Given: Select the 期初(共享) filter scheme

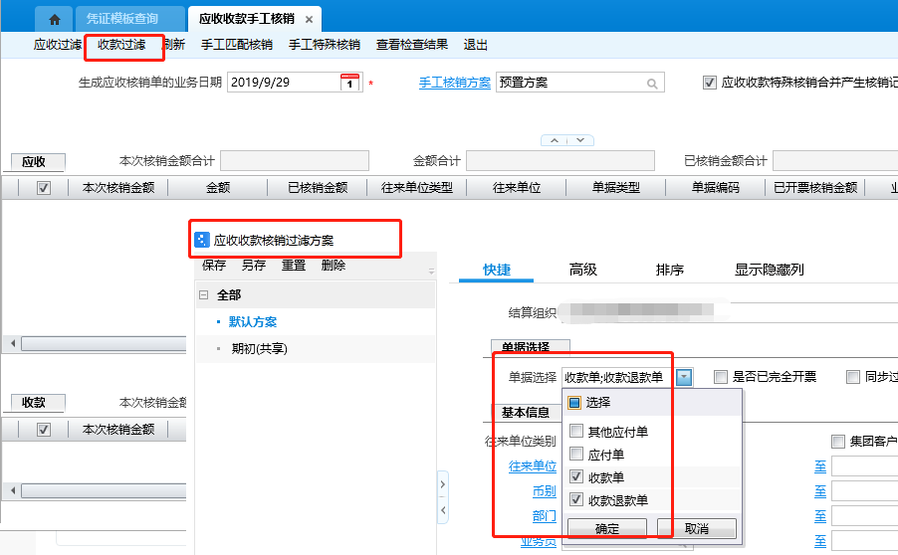Looking at the screenshot, I should pyautogui.click(x=259, y=349).
